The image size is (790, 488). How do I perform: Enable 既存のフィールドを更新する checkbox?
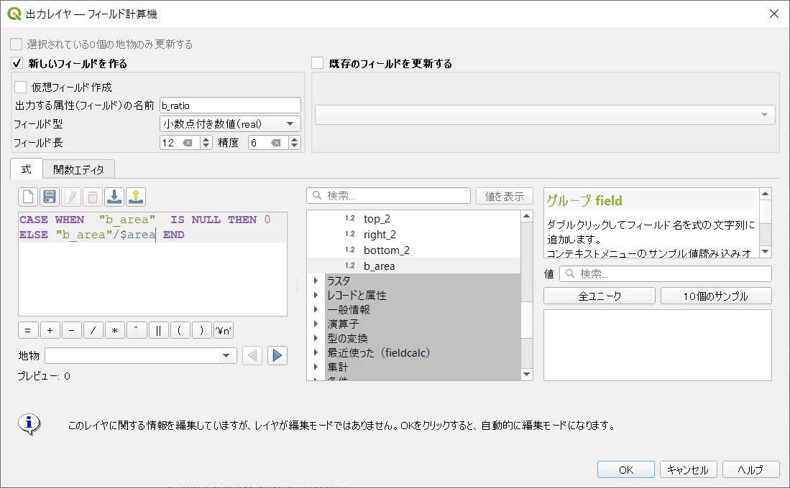pos(318,63)
